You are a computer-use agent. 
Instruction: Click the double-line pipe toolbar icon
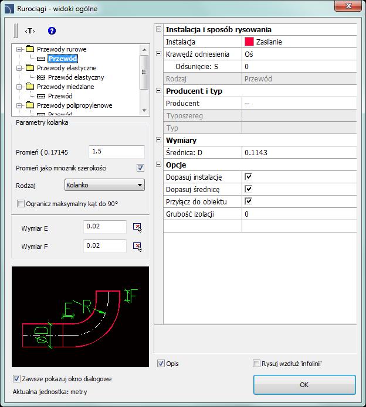pos(16,30)
